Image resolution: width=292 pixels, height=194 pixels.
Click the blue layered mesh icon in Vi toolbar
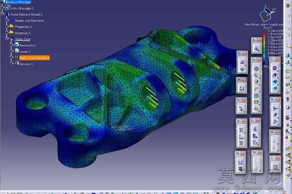242,69
